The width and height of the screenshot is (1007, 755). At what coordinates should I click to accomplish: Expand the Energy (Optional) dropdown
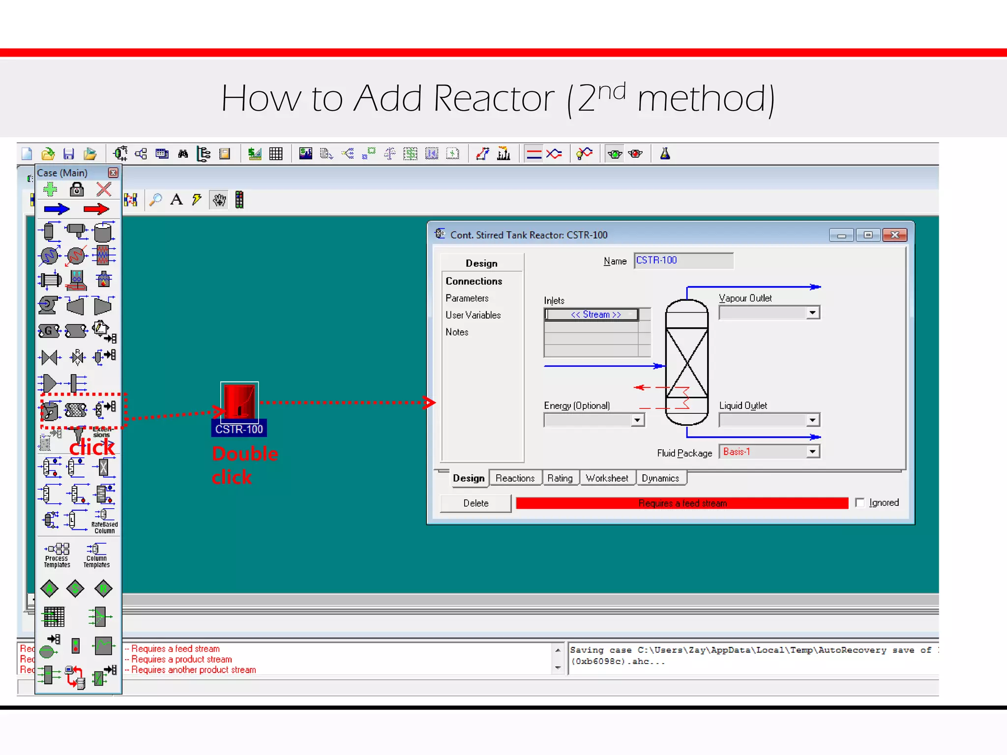click(637, 420)
